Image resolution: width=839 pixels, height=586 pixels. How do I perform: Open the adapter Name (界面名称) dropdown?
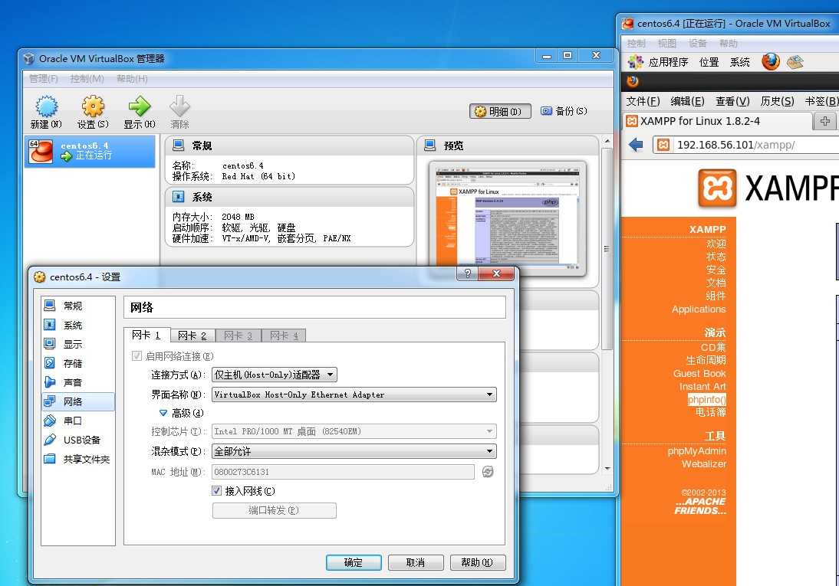click(354, 394)
